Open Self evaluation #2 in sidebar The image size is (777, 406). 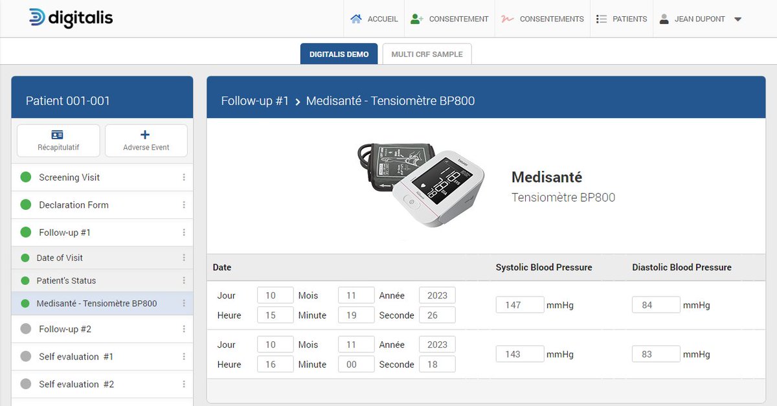pos(102,384)
